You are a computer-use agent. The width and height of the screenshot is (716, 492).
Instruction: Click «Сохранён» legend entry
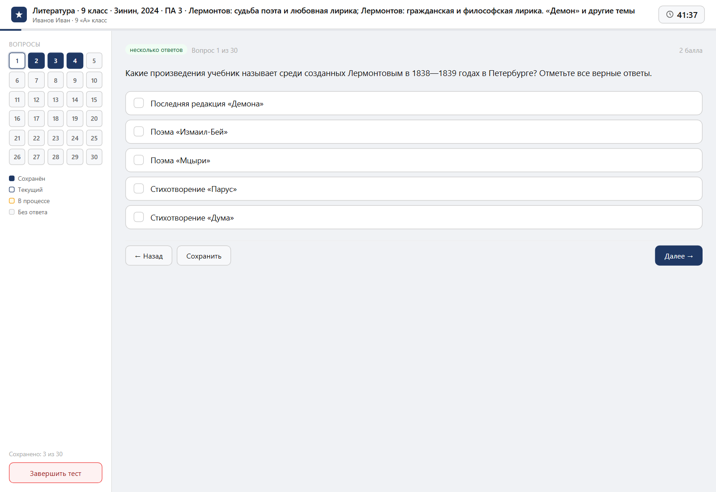pyautogui.click(x=27, y=178)
